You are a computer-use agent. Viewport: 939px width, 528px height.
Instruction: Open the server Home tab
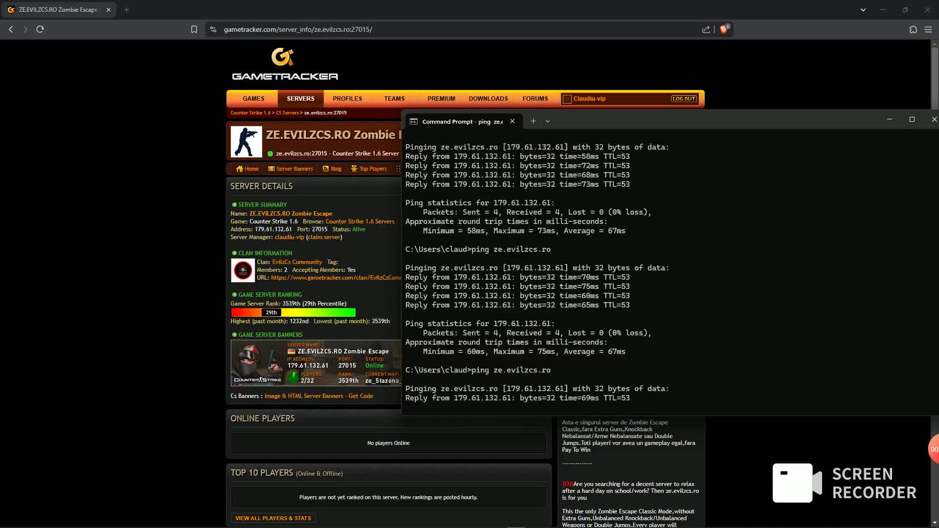[x=247, y=169]
